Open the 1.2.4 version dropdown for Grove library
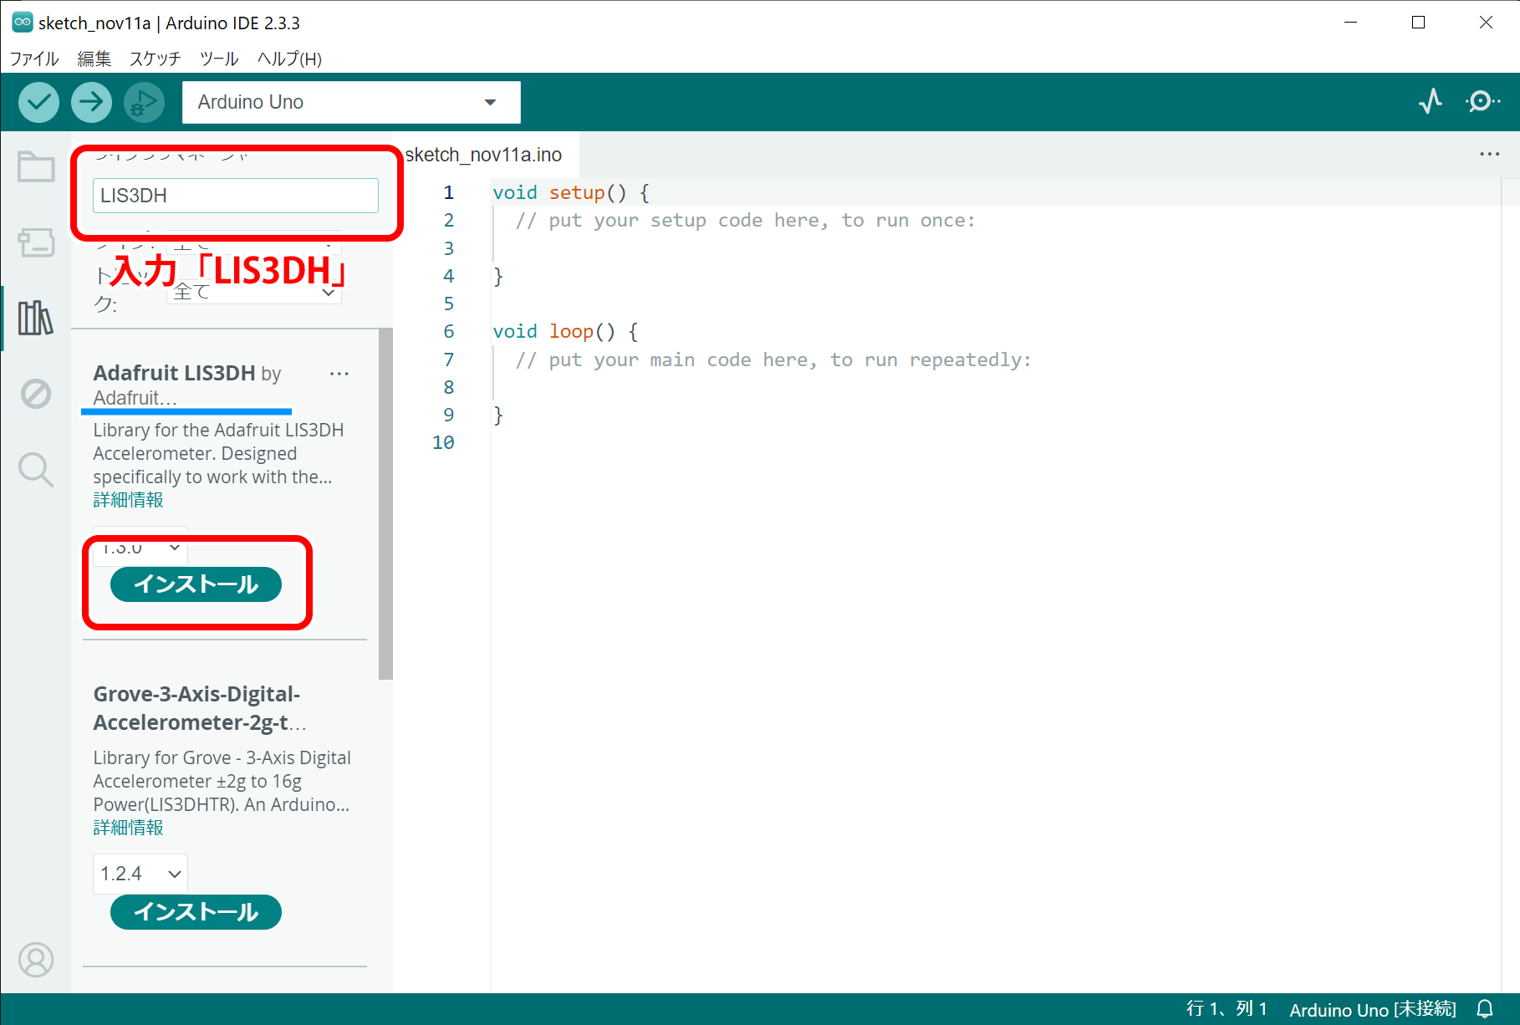The height and width of the screenshot is (1025, 1520). (140, 874)
